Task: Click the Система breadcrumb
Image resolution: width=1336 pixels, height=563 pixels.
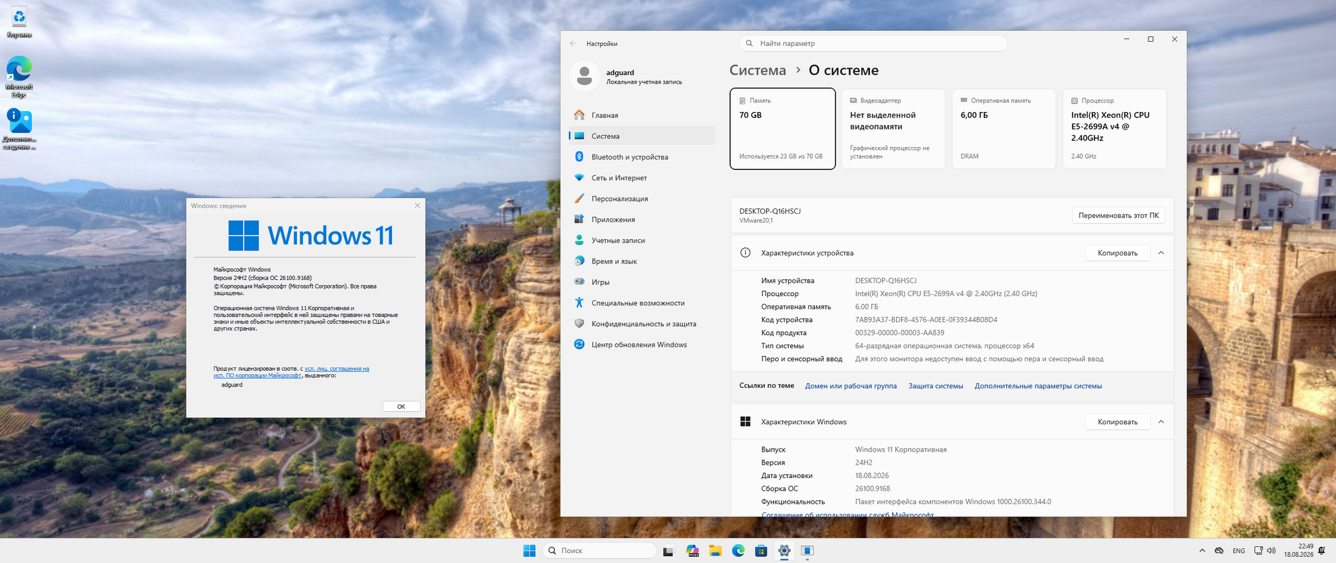Action: click(758, 70)
